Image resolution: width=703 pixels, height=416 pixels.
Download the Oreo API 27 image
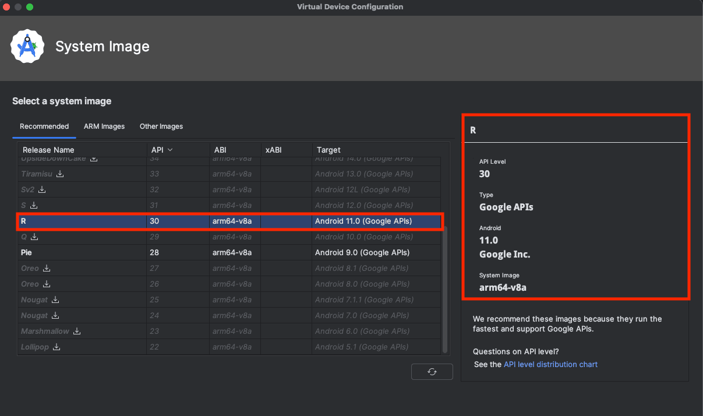pyautogui.click(x=47, y=268)
